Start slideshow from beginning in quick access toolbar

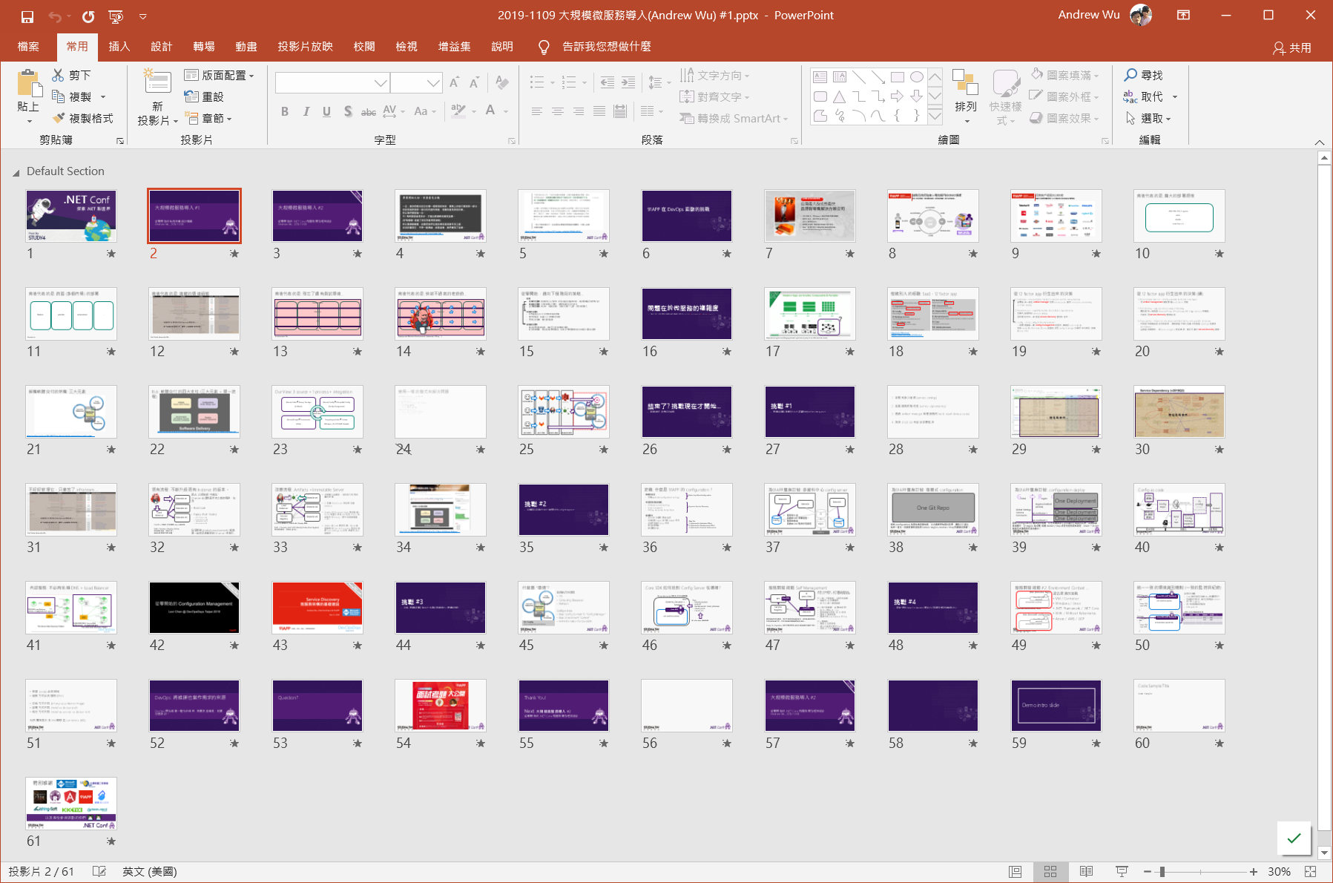coord(116,16)
